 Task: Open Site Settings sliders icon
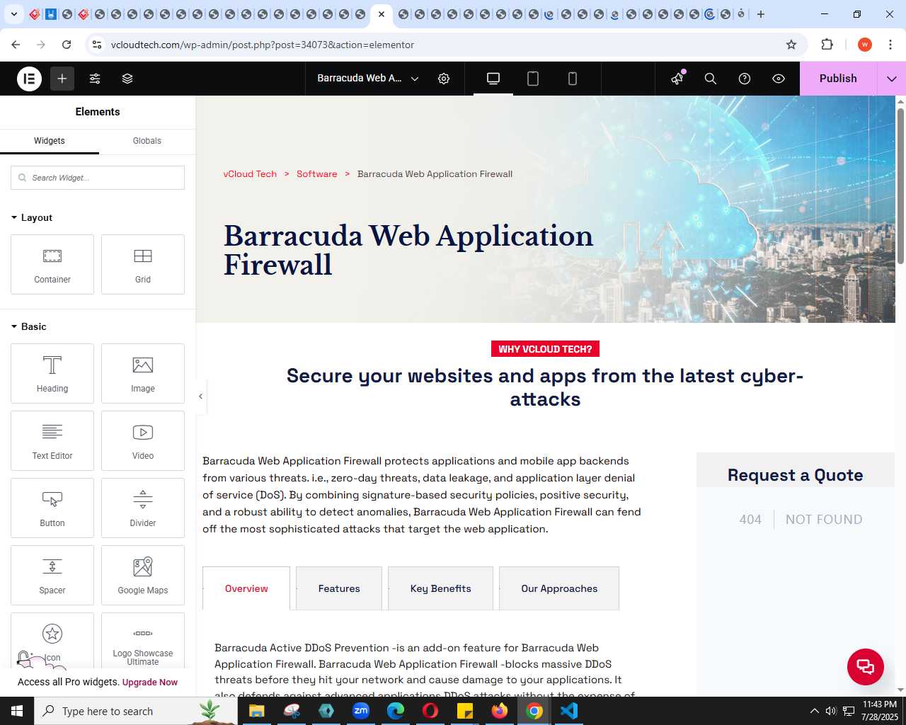click(95, 79)
